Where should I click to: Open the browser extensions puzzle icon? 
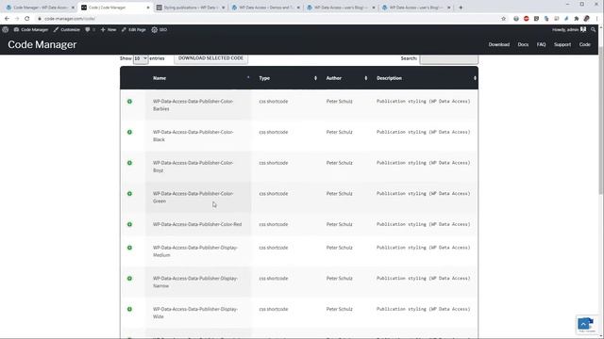point(577,19)
